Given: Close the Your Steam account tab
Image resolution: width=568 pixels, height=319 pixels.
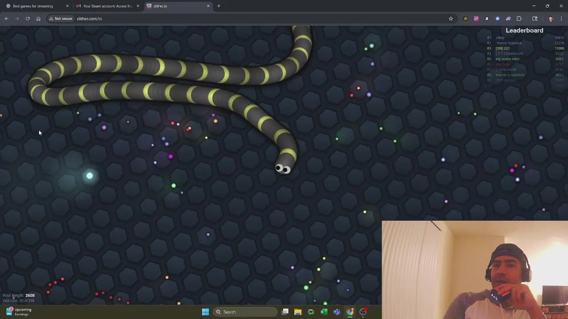Looking at the screenshot, I should (138, 6).
